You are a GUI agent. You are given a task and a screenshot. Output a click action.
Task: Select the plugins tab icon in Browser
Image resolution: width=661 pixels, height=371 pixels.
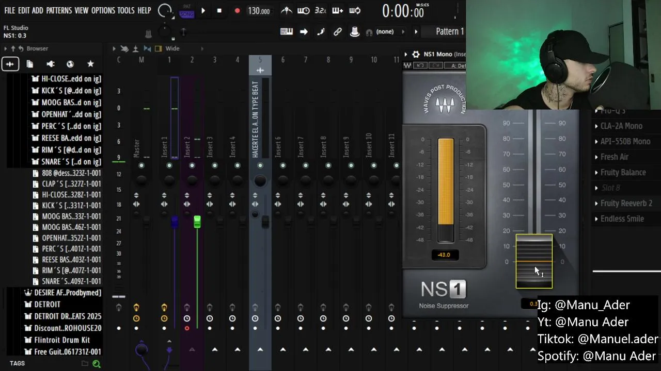(50, 64)
